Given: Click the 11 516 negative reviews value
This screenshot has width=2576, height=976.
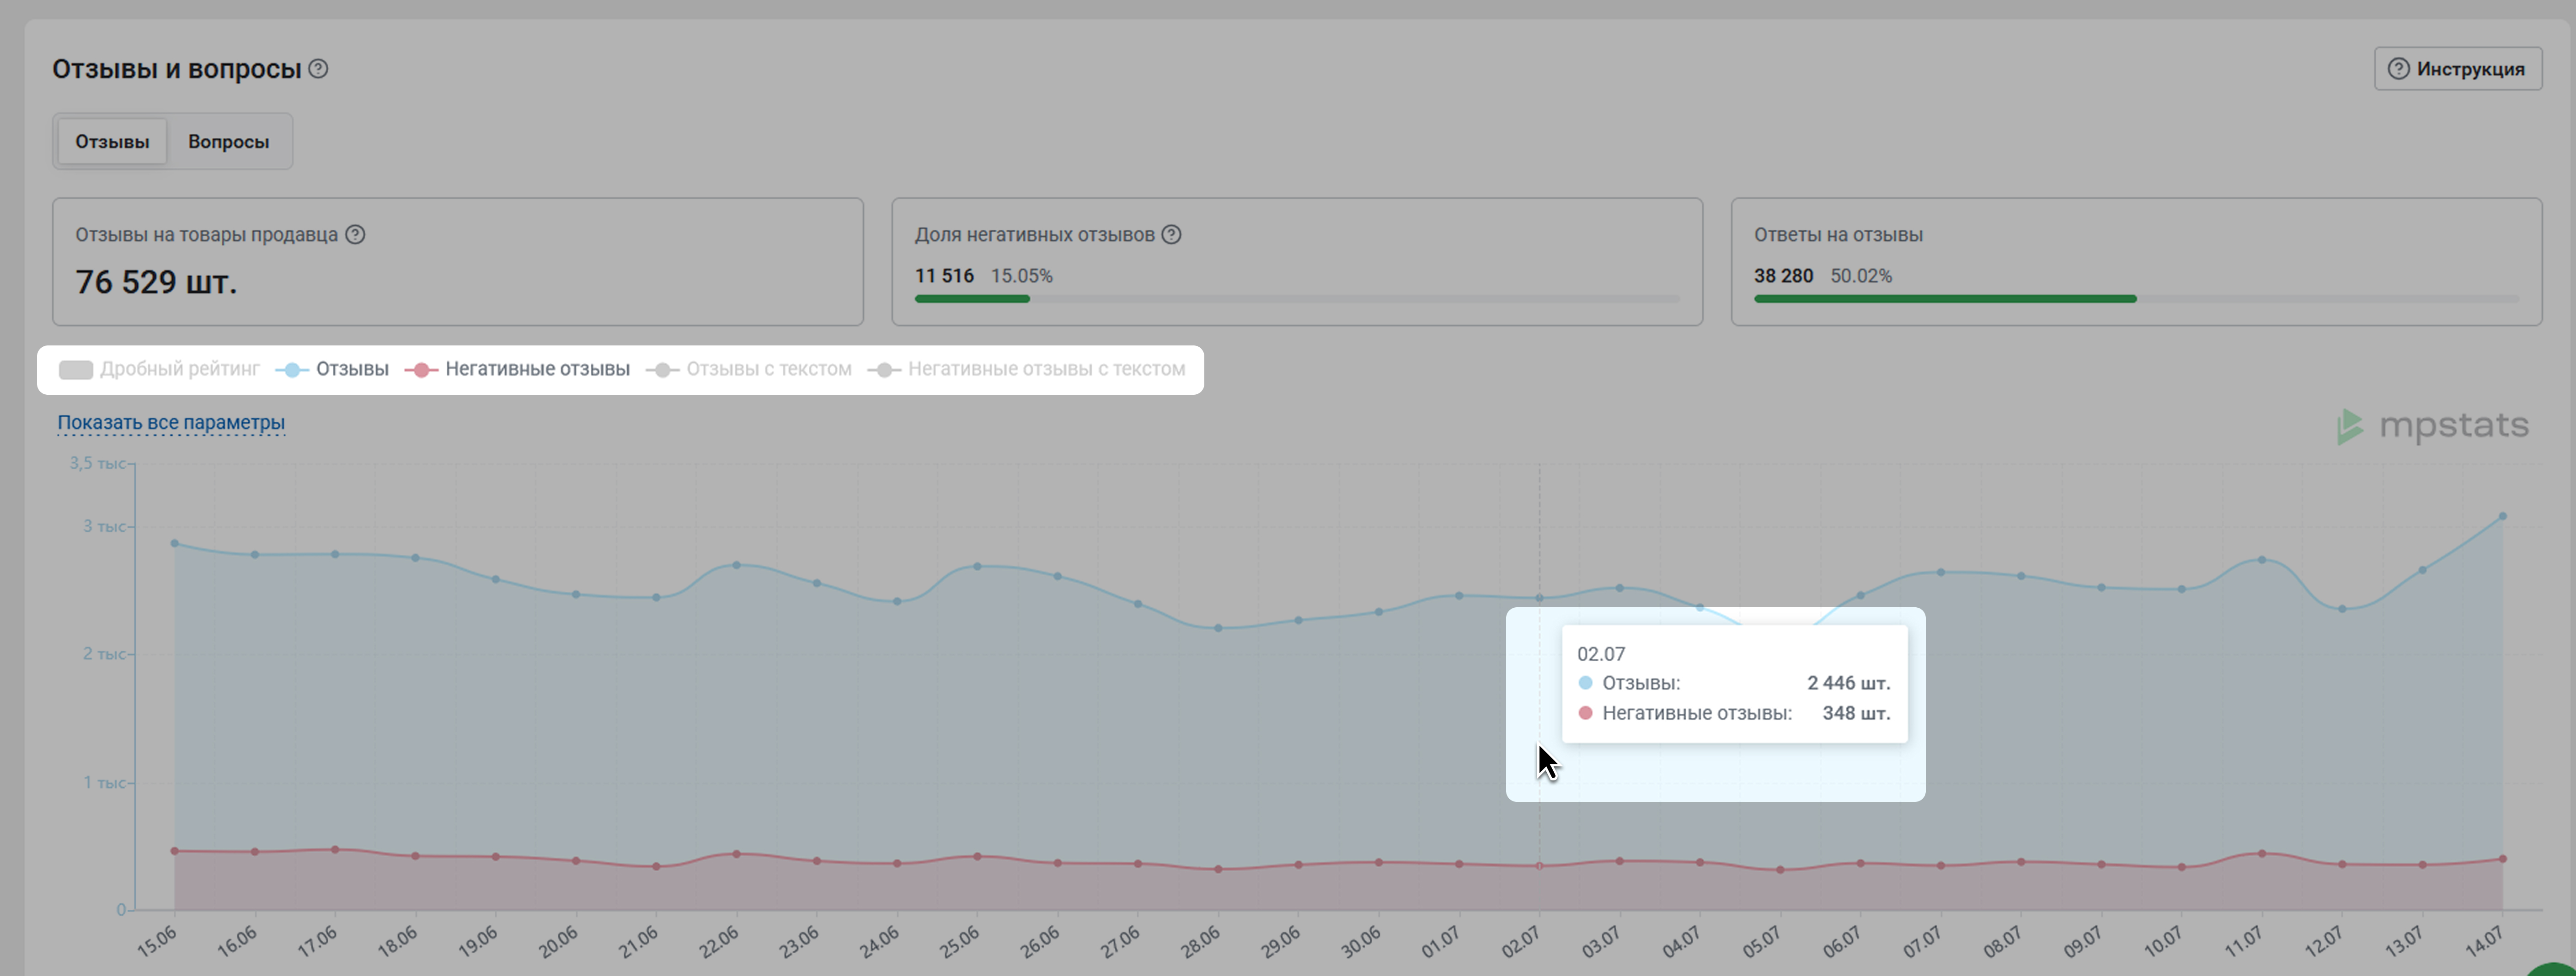Looking at the screenshot, I should pyautogui.click(x=944, y=276).
